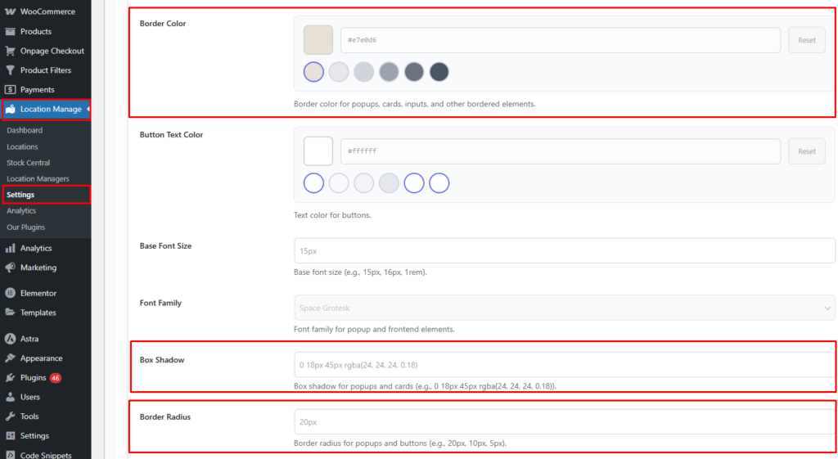
Task: Reset the Border Color value
Action: (806, 40)
